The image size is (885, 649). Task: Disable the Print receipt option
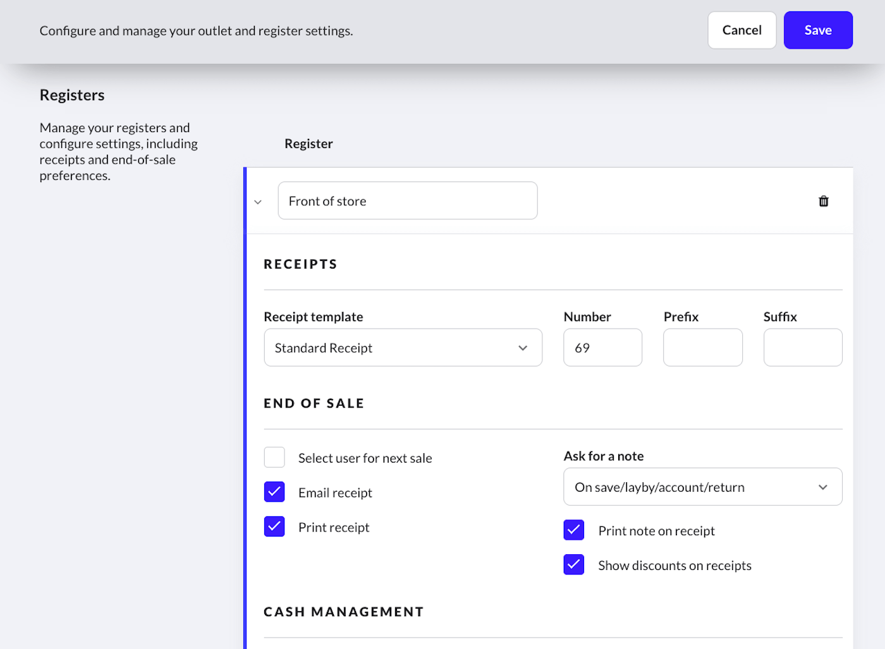274,526
